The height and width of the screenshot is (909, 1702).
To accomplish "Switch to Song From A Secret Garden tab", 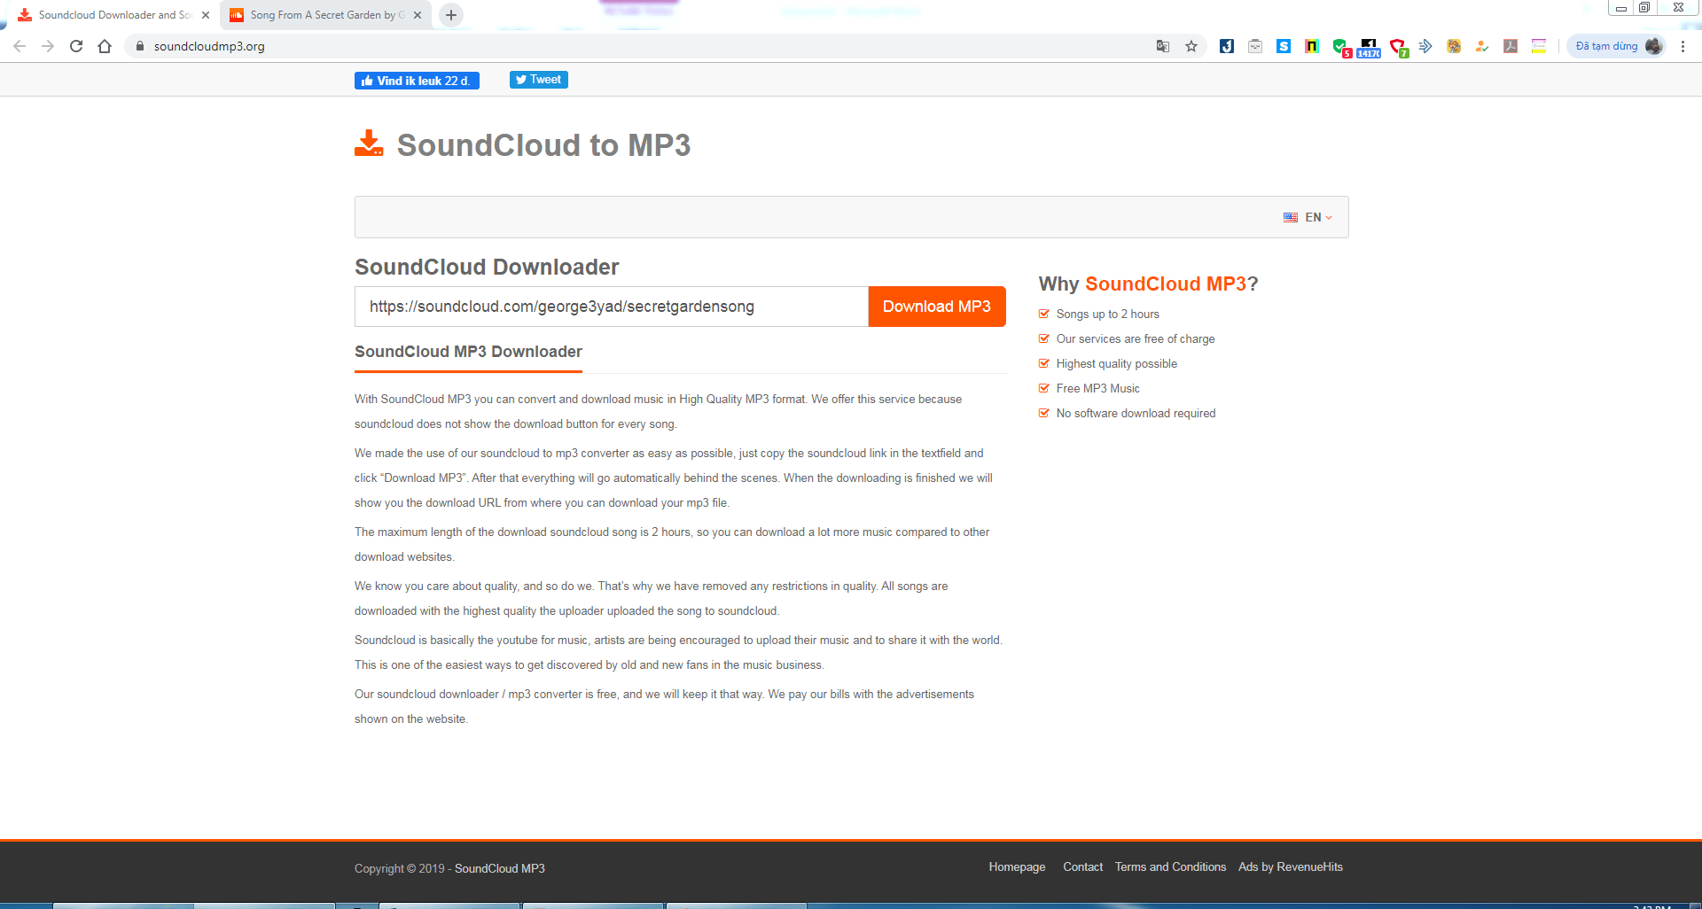I will (x=325, y=15).
